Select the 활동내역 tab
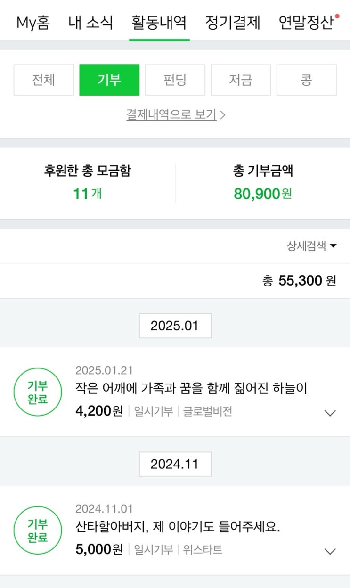This screenshot has height=588, width=350. [x=159, y=23]
